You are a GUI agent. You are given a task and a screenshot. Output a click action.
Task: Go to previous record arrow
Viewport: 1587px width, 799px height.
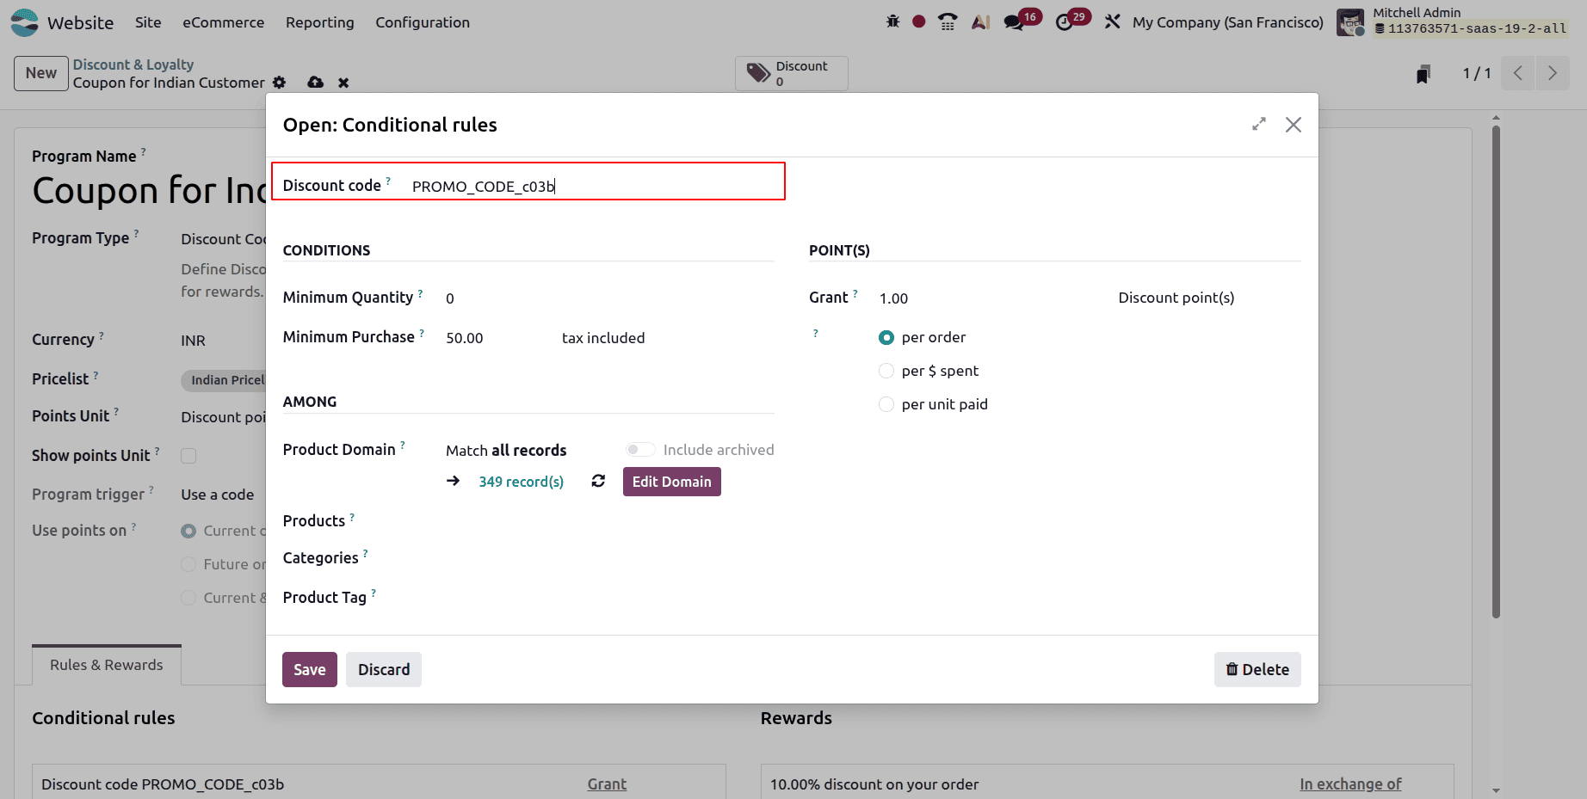tap(1518, 73)
